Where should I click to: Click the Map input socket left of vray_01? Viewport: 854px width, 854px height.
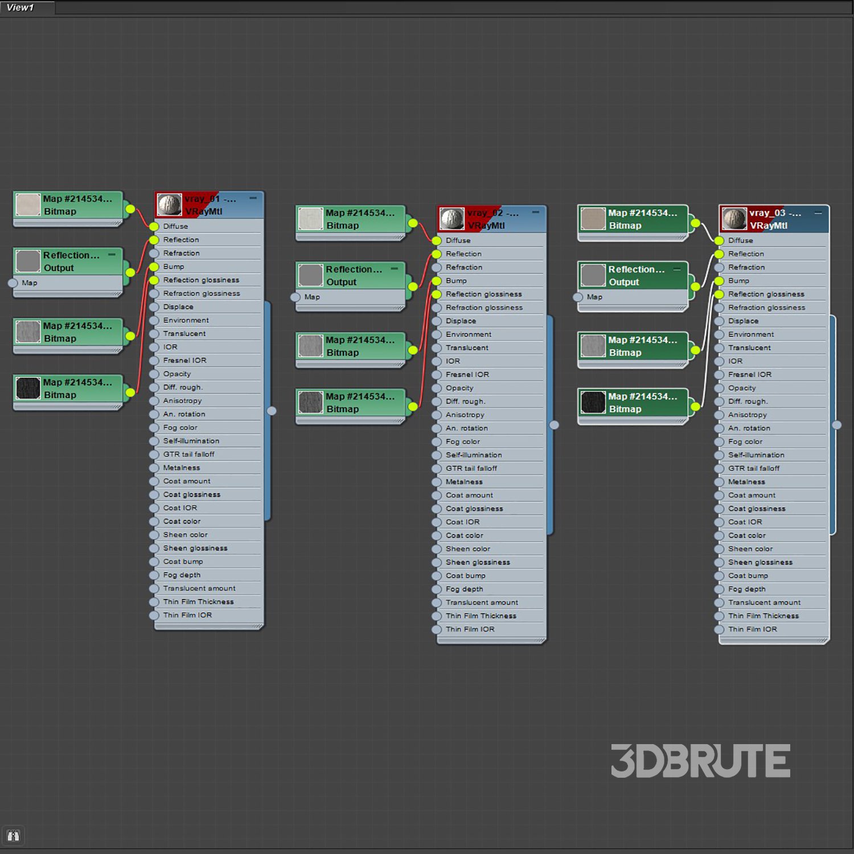coord(13,283)
